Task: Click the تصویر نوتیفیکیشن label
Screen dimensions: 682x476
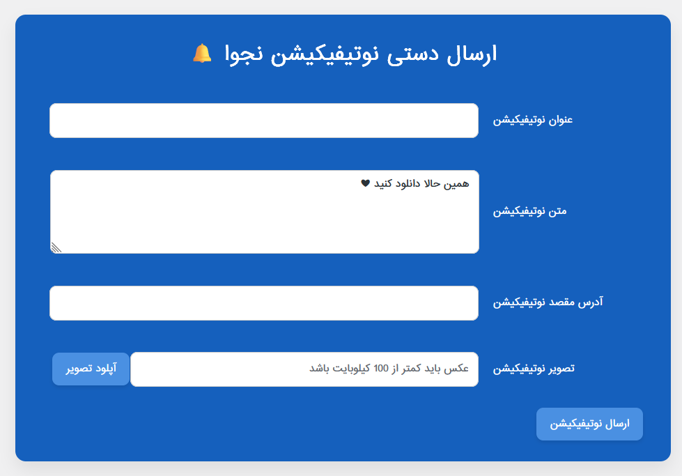Action: [533, 369]
